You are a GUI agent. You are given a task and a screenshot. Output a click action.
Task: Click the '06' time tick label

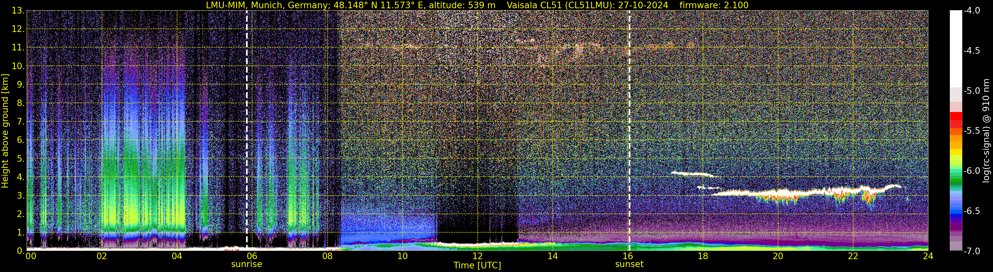point(252,256)
